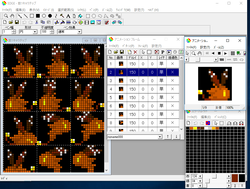Delete frame with red X in Animation Frame toolbar
Image resolution: width=250 pixels, height=189 pixels.
(135, 52)
